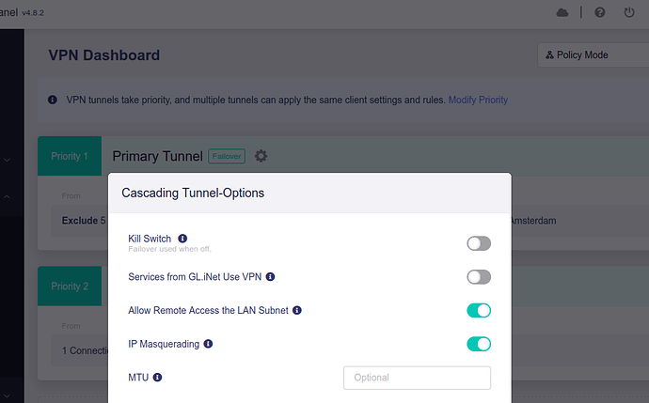Screen dimensions: 649x403
Task: Click the MTU info icon
Action: click(157, 378)
